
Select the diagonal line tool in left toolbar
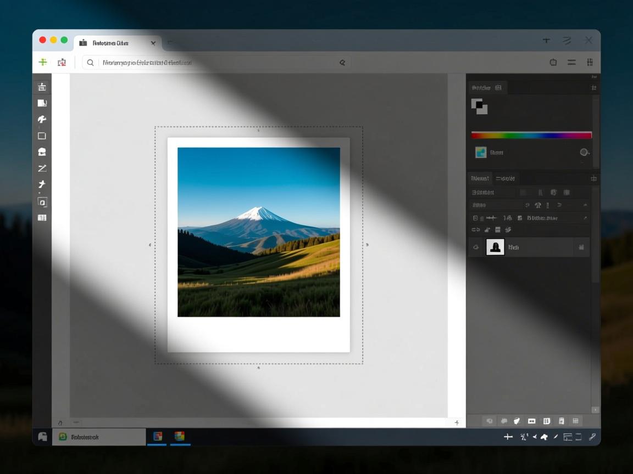click(x=42, y=168)
